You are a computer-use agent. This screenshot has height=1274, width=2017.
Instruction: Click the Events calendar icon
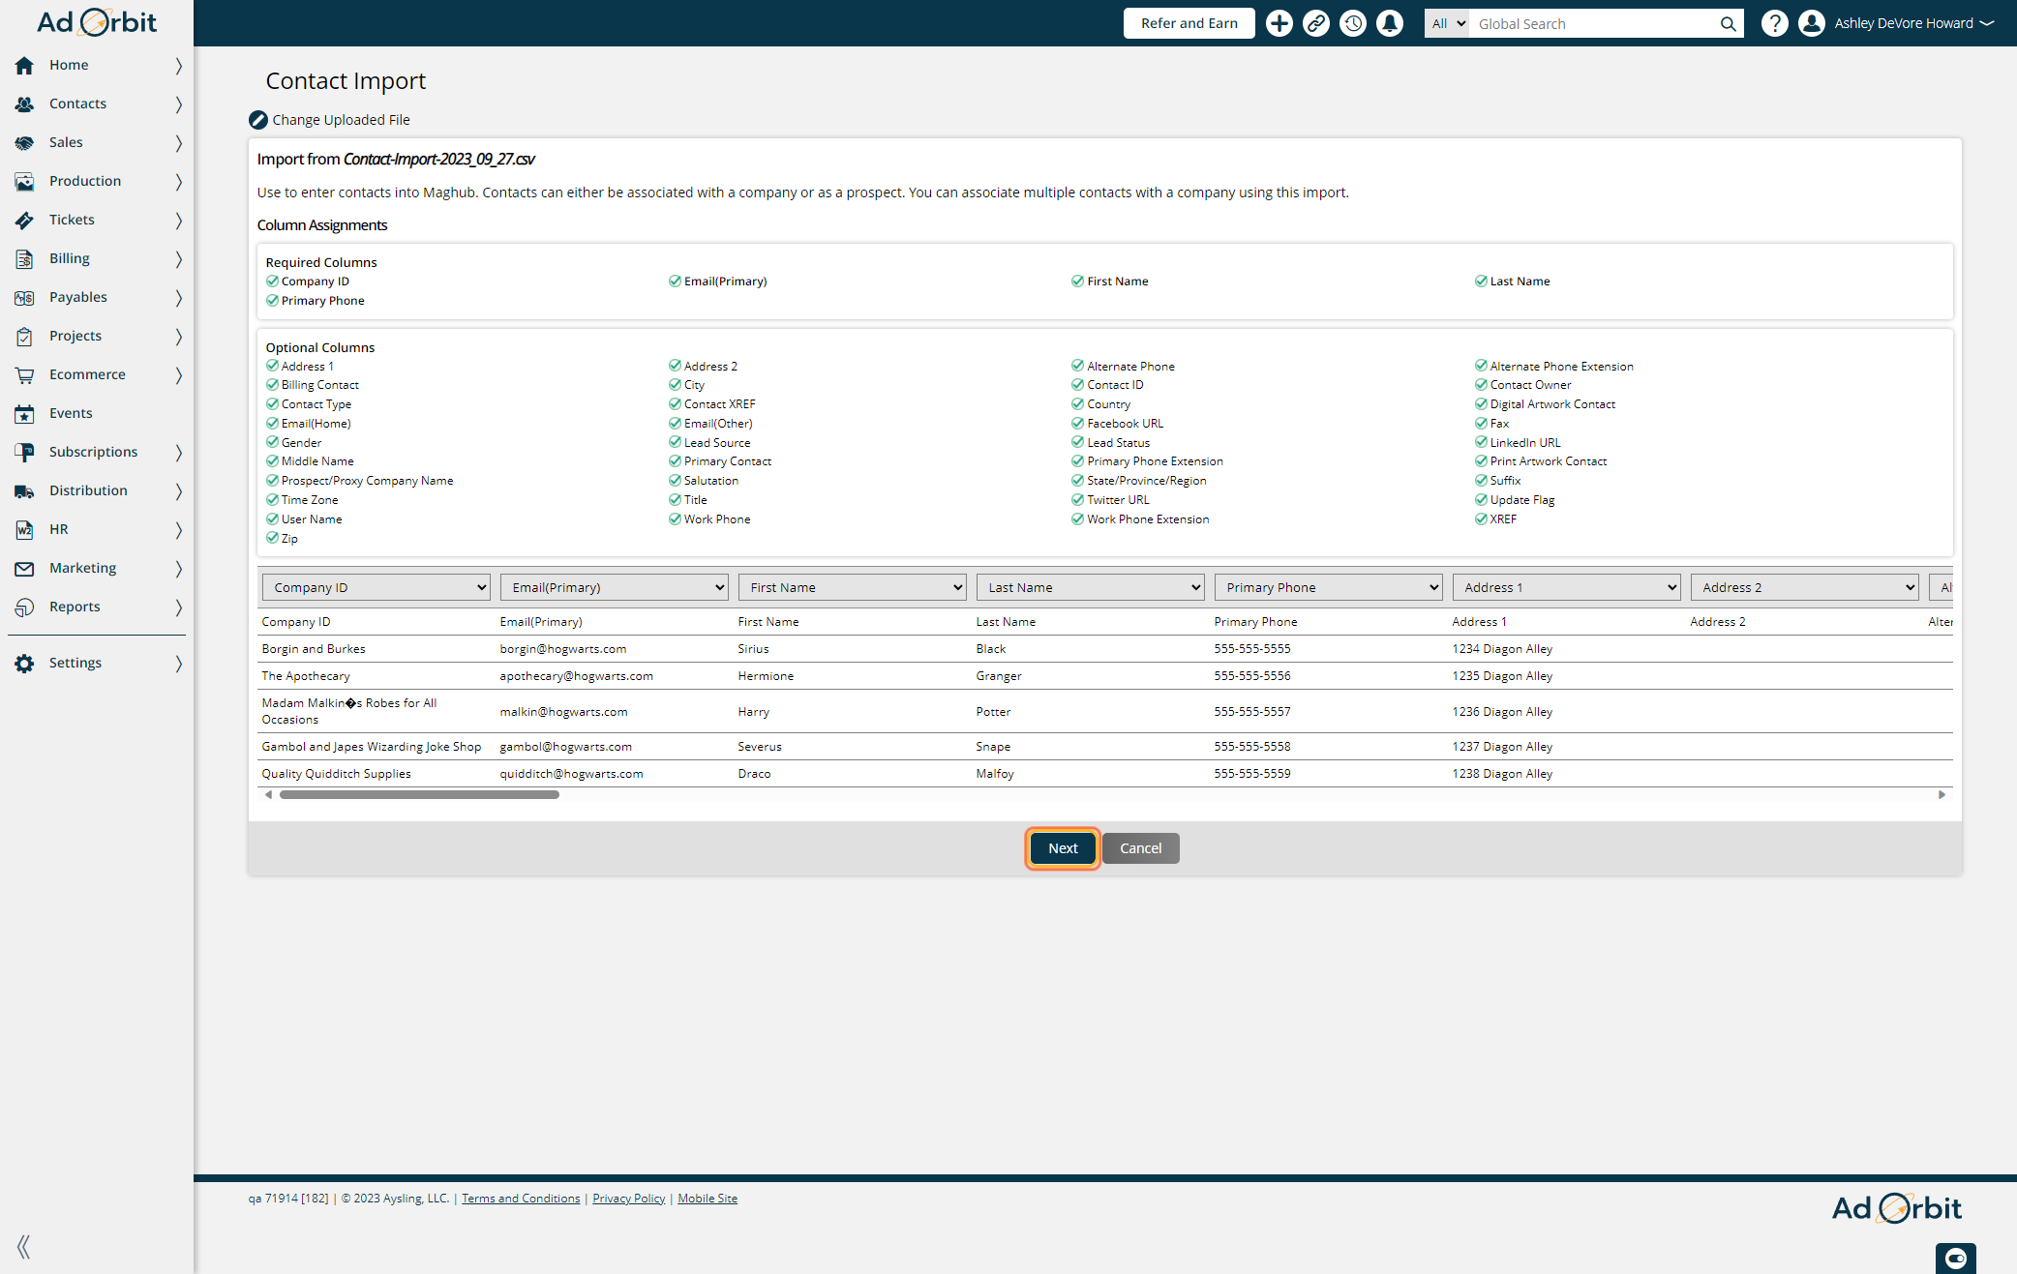coord(24,414)
